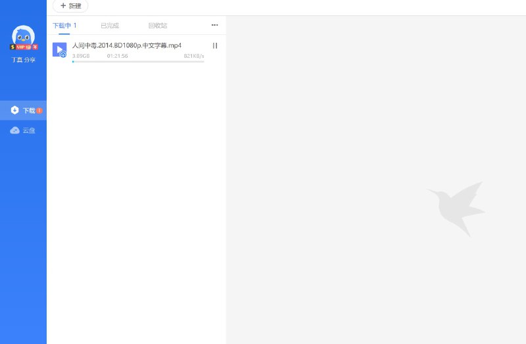Click the download arrow icon in sidebar
Screen dimensions: 526x344
point(15,111)
